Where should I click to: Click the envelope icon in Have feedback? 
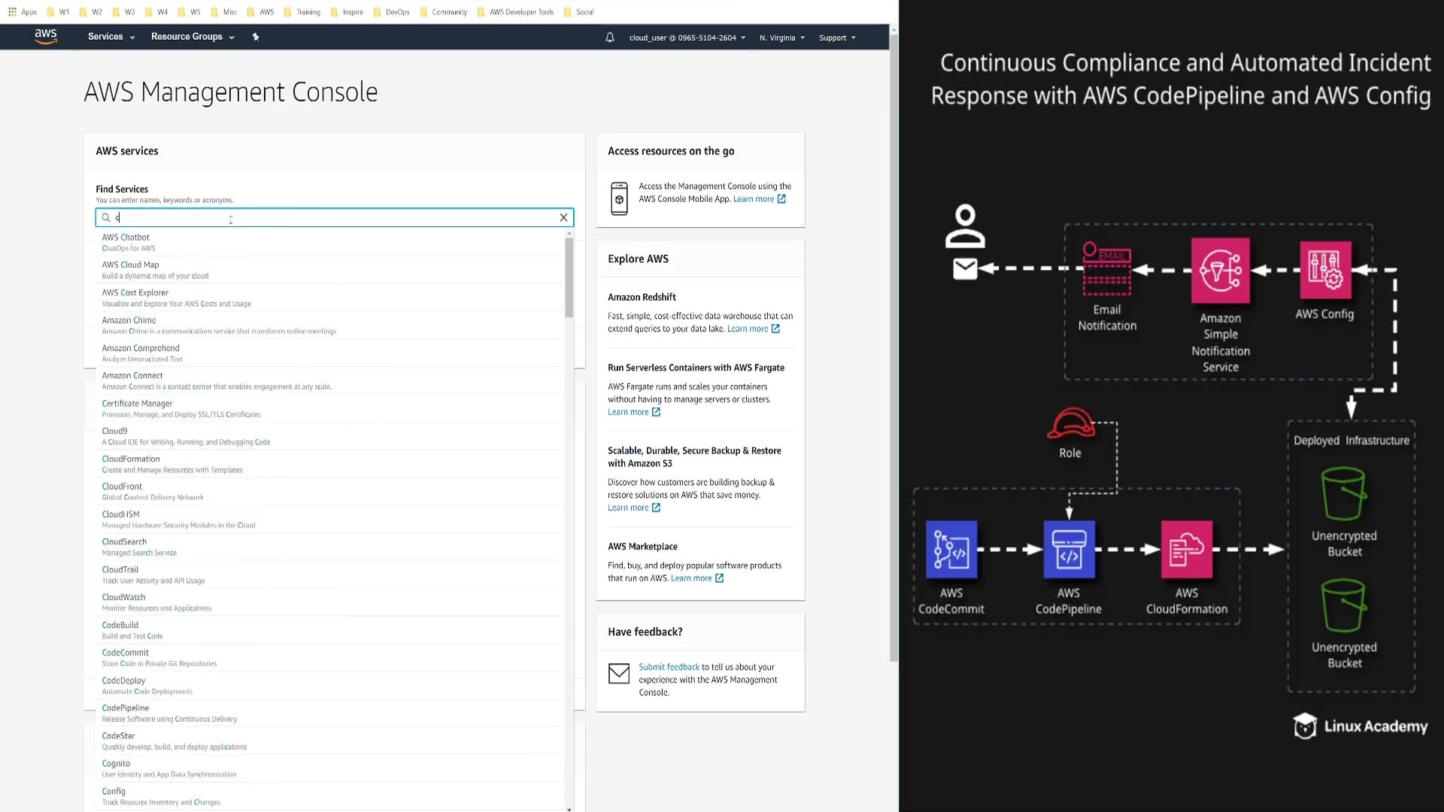pyautogui.click(x=619, y=674)
